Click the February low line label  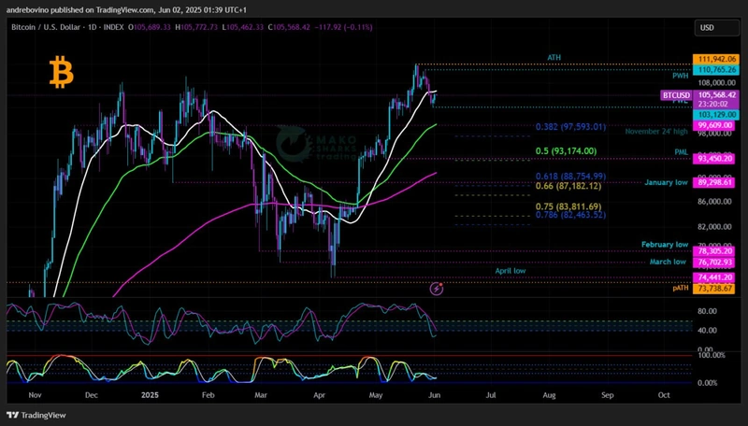click(665, 244)
